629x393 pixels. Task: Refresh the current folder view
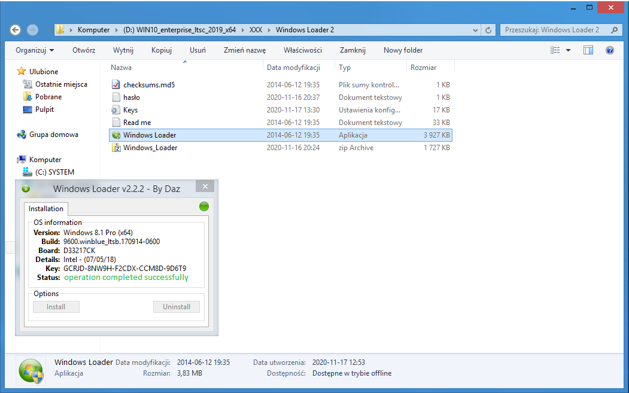click(x=488, y=30)
